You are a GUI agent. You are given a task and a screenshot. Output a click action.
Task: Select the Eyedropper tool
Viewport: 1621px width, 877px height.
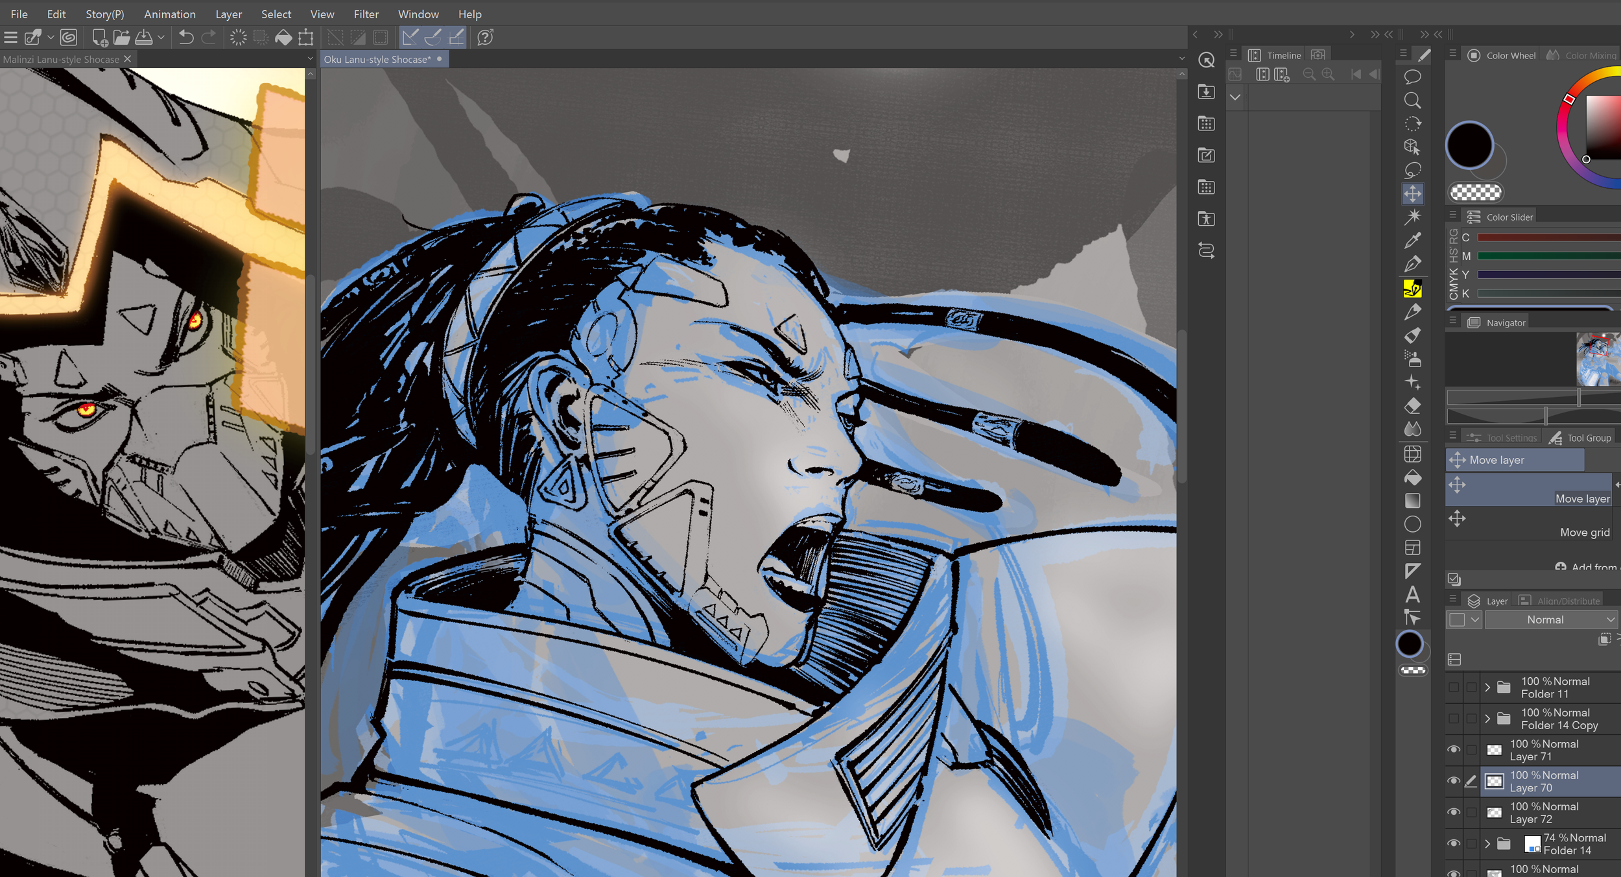1412,241
